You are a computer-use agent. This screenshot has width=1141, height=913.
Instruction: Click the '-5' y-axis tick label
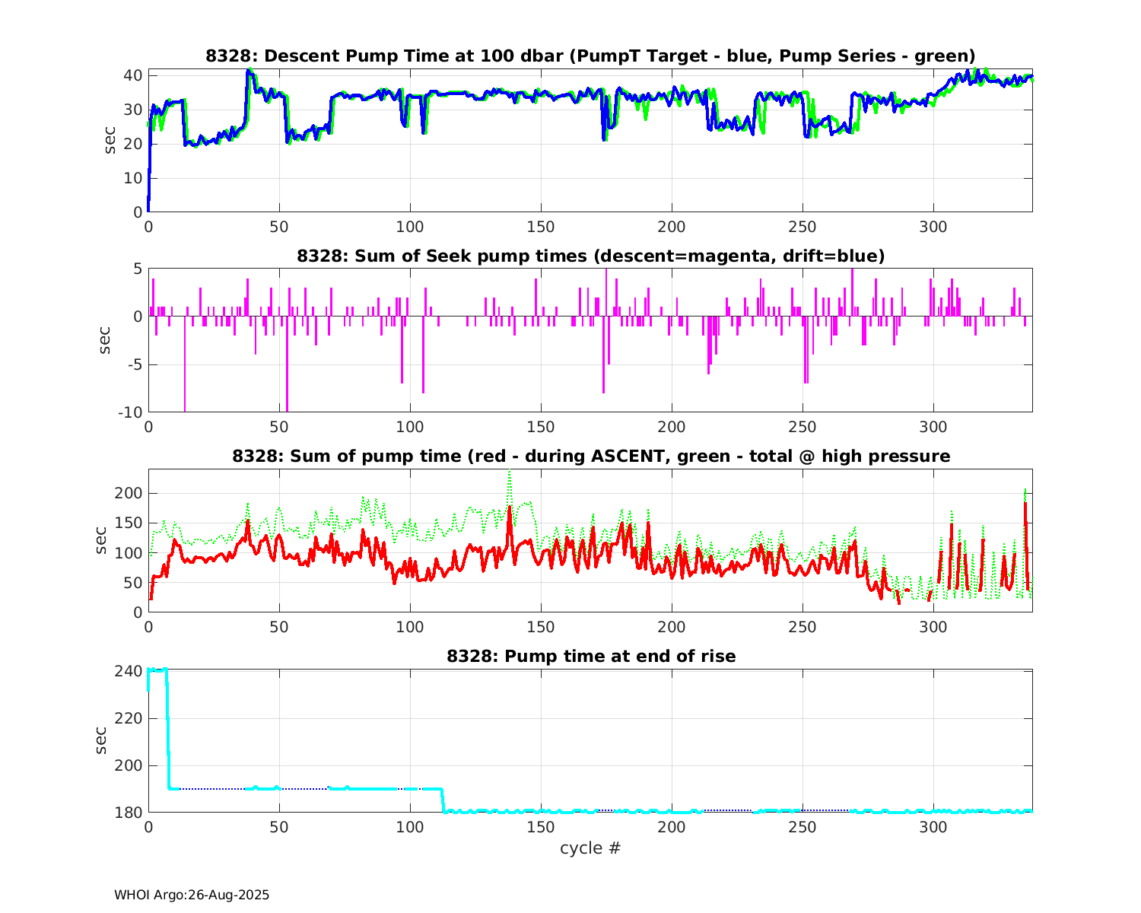pyautogui.click(x=133, y=364)
